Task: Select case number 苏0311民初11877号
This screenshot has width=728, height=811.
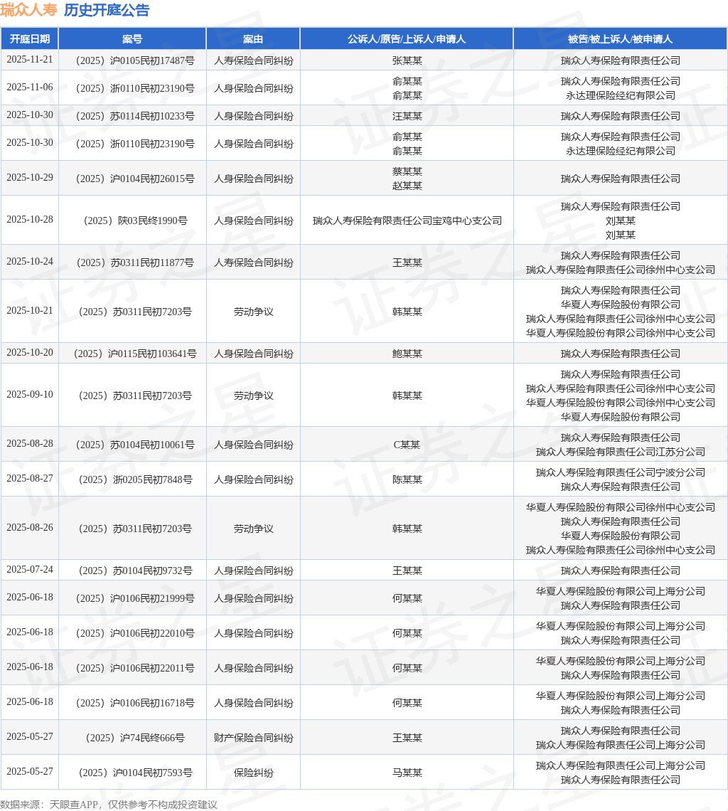Action: coord(135,263)
